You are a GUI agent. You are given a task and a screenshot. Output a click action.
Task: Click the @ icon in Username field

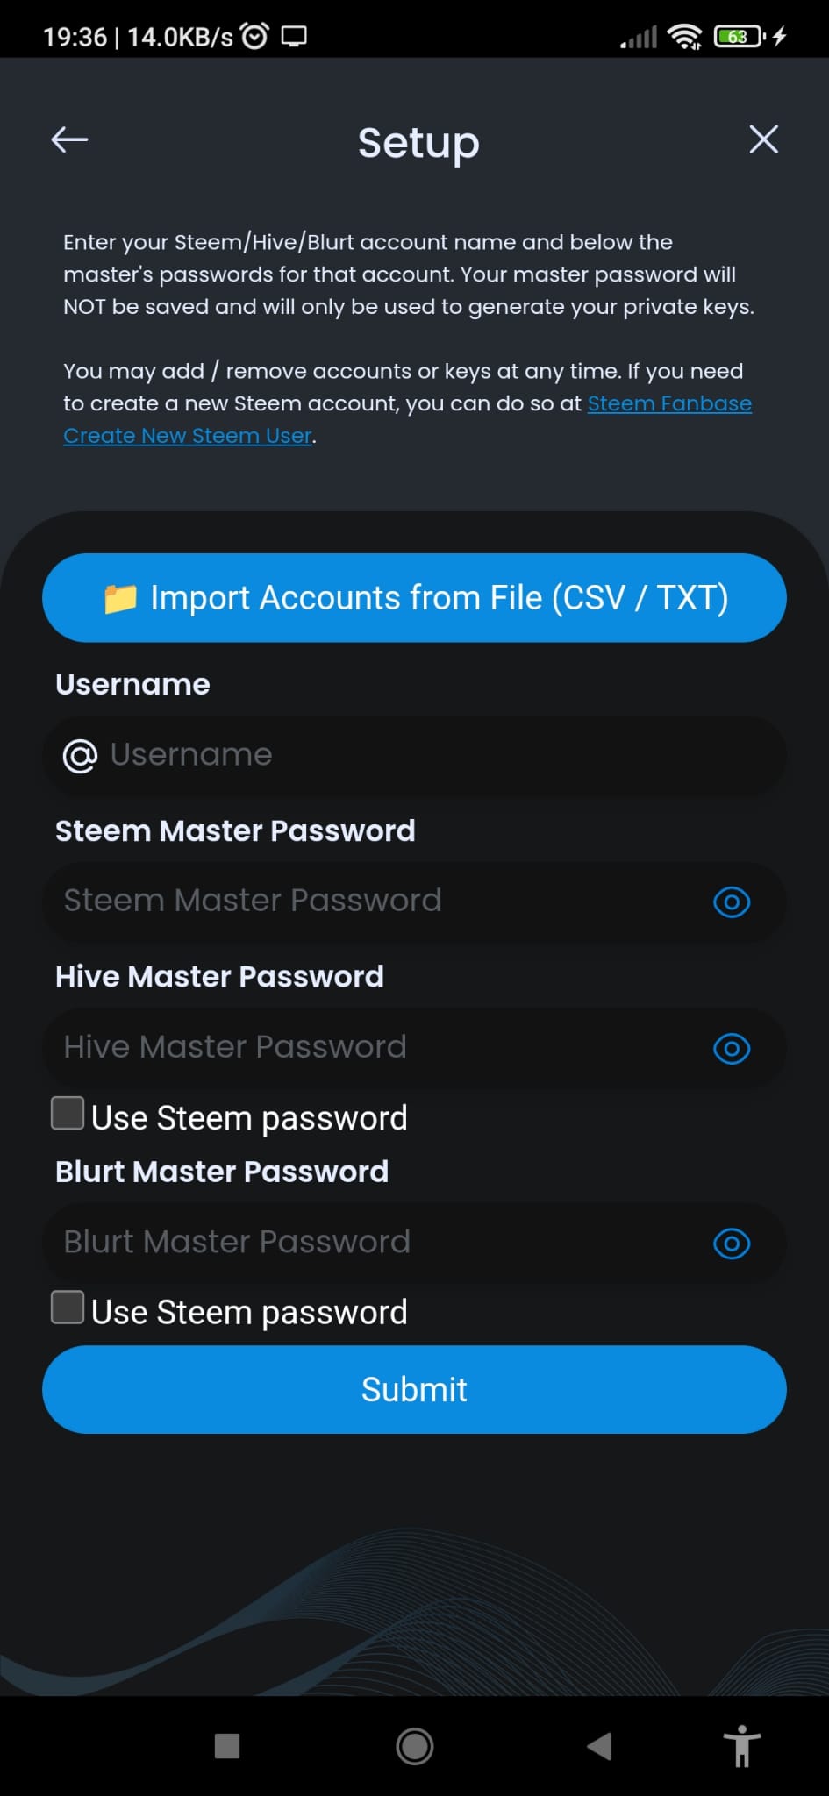click(x=80, y=756)
